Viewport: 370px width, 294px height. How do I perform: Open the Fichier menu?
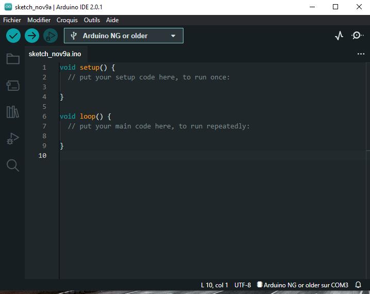pyautogui.click(x=12, y=20)
